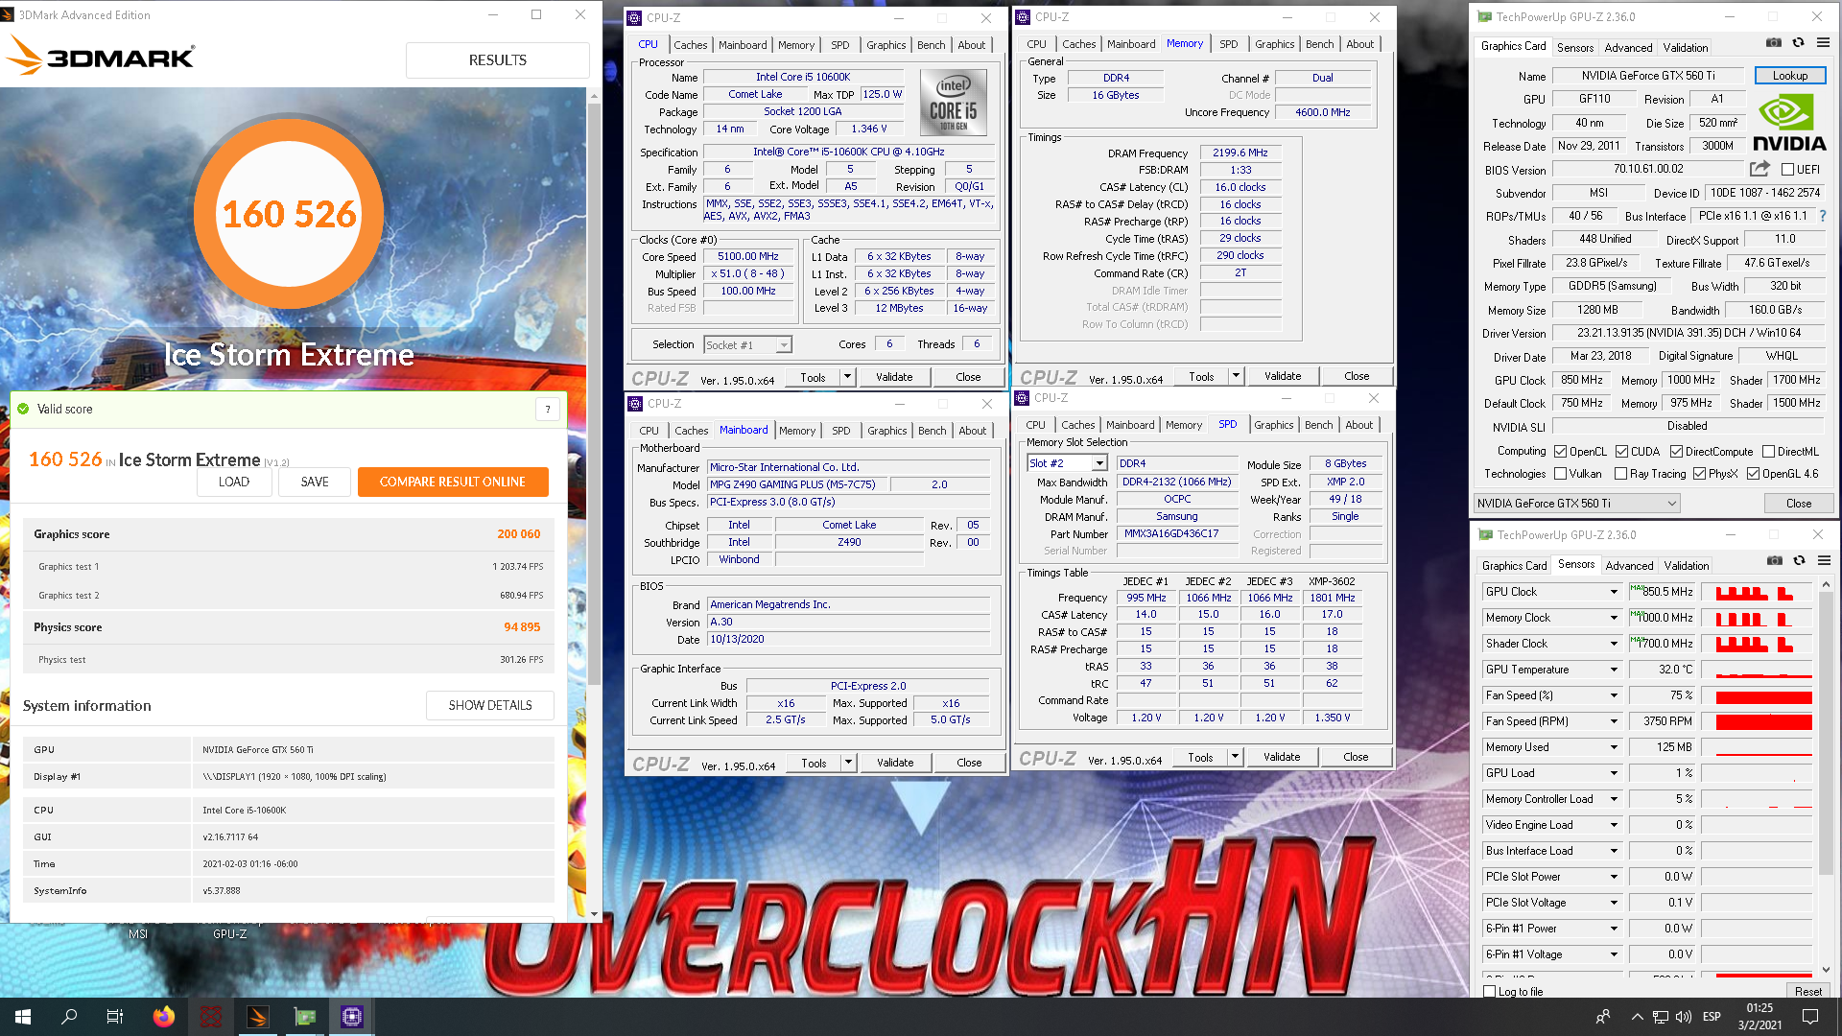Expand hidden system tray icons chevron
Image resolution: width=1842 pixels, height=1036 pixels.
1637,1017
